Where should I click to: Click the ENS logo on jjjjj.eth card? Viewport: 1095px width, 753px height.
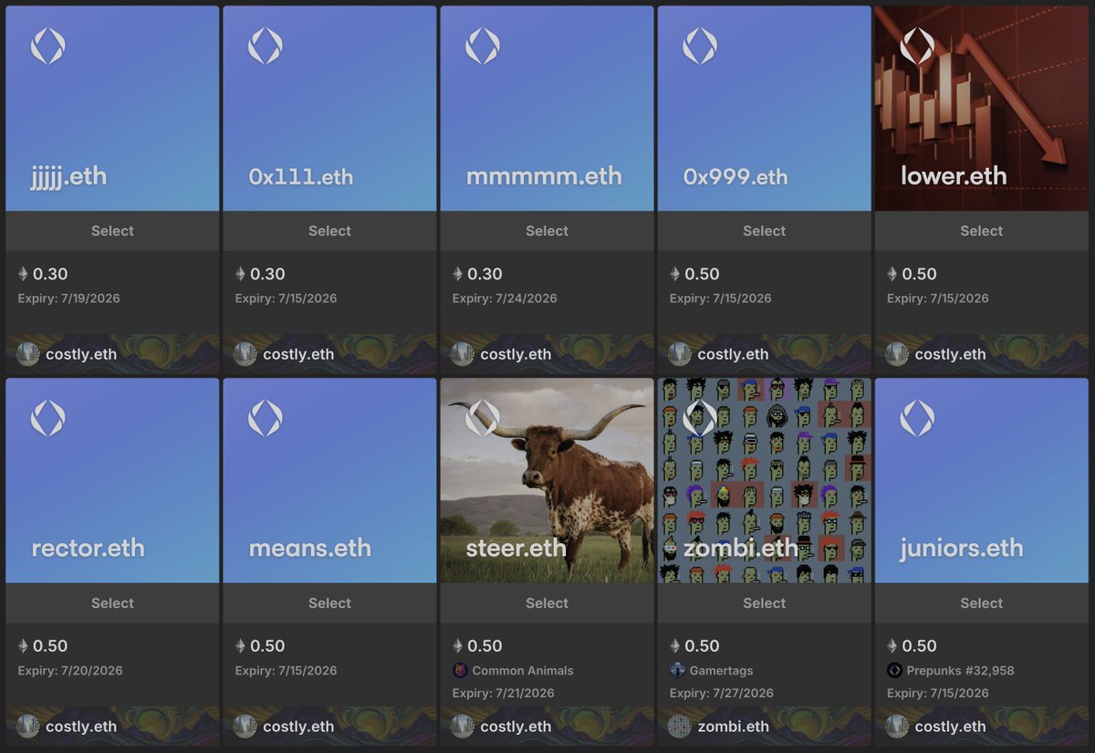(47, 47)
